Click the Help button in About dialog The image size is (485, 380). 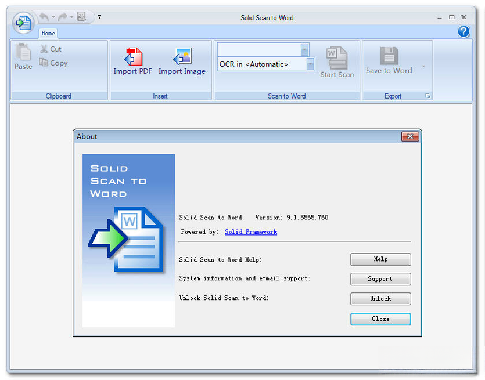click(x=380, y=259)
